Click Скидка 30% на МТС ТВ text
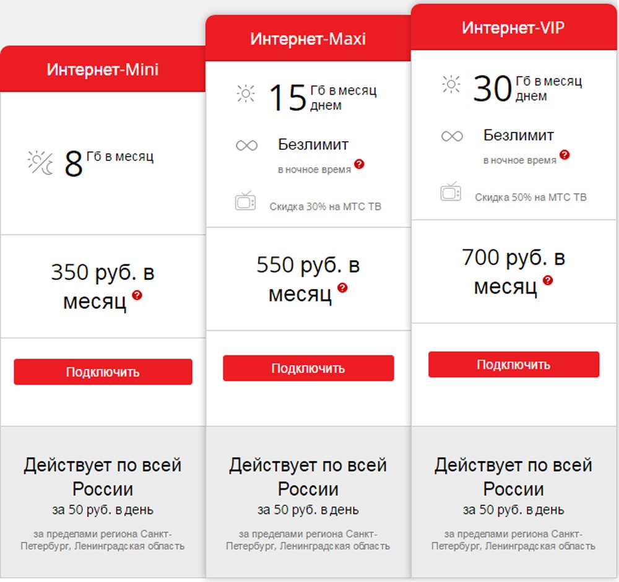The height and width of the screenshot is (582, 619). coord(326,206)
